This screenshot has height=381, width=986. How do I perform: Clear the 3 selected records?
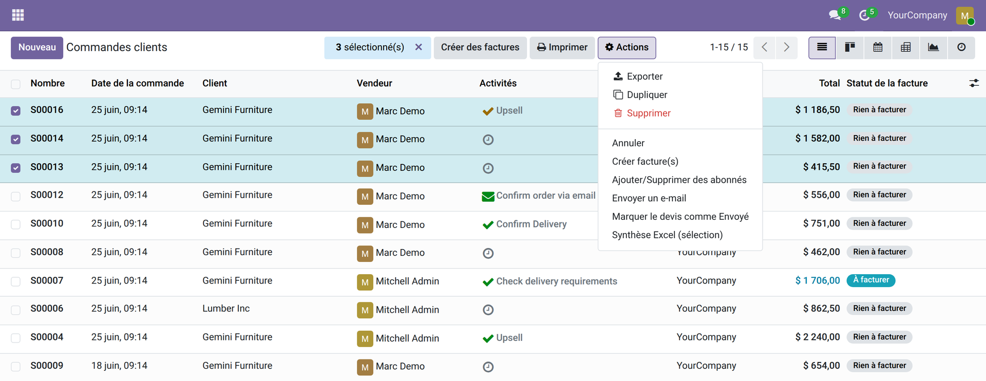click(419, 47)
